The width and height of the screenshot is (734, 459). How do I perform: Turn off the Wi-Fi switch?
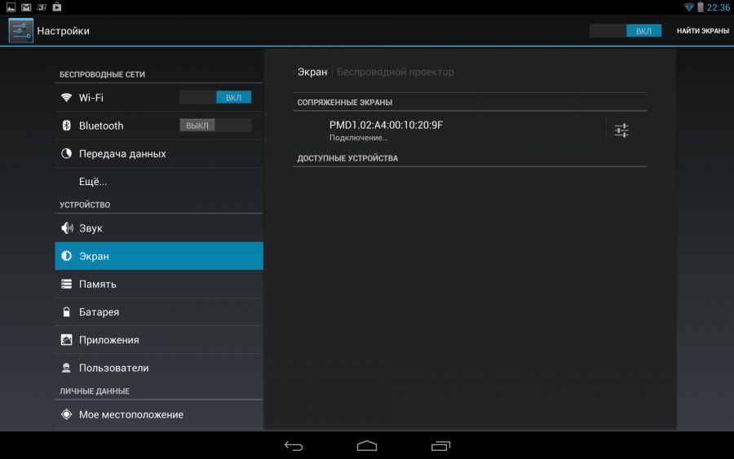215,98
